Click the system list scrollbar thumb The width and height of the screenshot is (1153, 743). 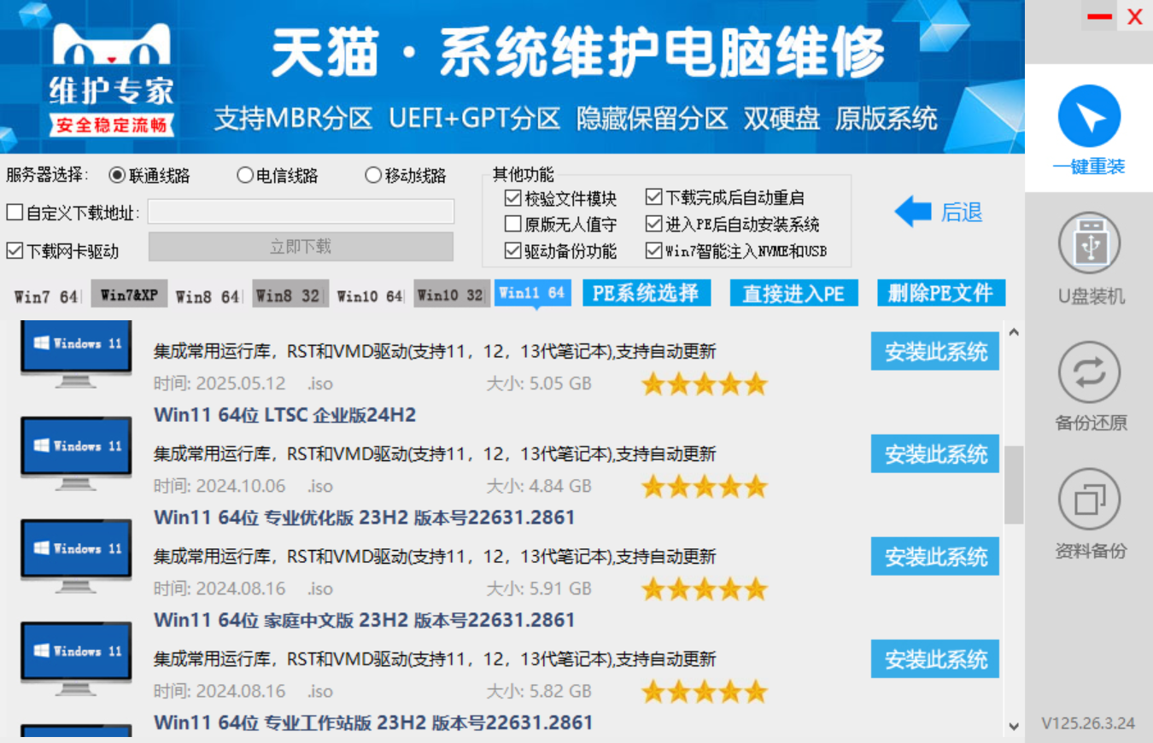[x=1014, y=484]
